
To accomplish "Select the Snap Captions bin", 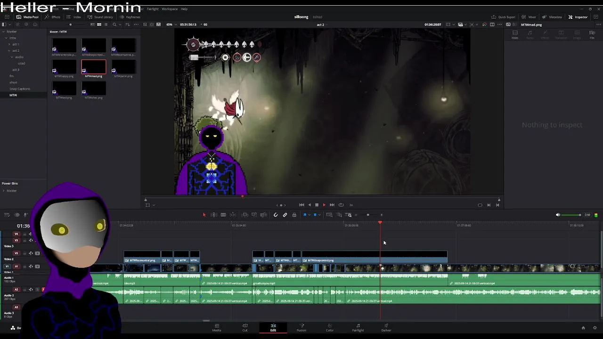I will pos(20,89).
